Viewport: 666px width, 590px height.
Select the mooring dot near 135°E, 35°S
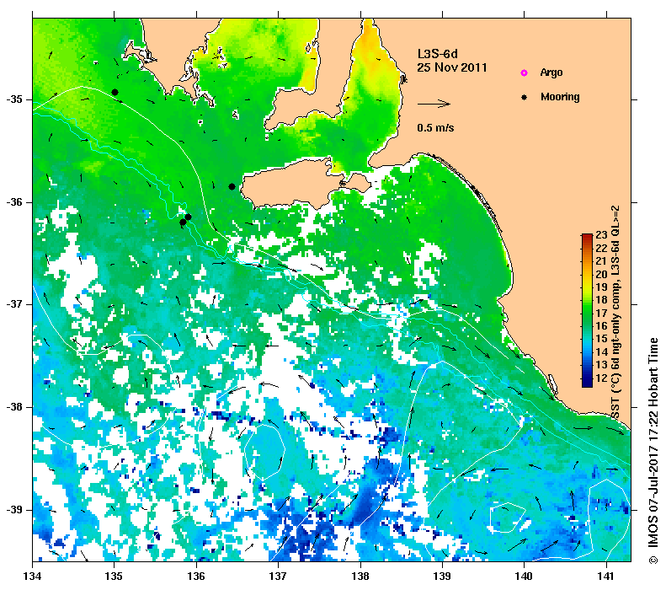coord(115,92)
